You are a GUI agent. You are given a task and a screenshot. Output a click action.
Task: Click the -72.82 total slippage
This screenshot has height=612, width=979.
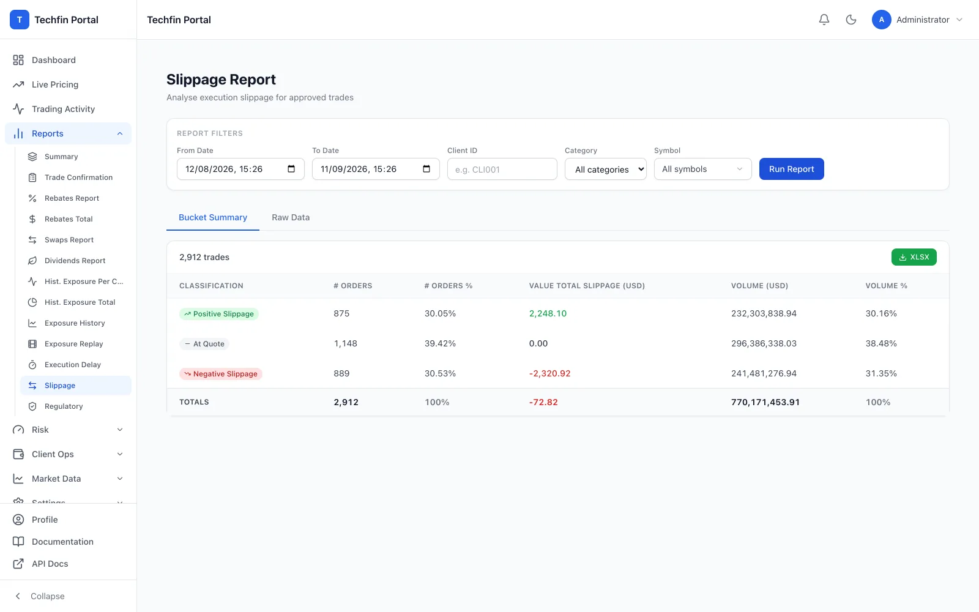point(543,402)
